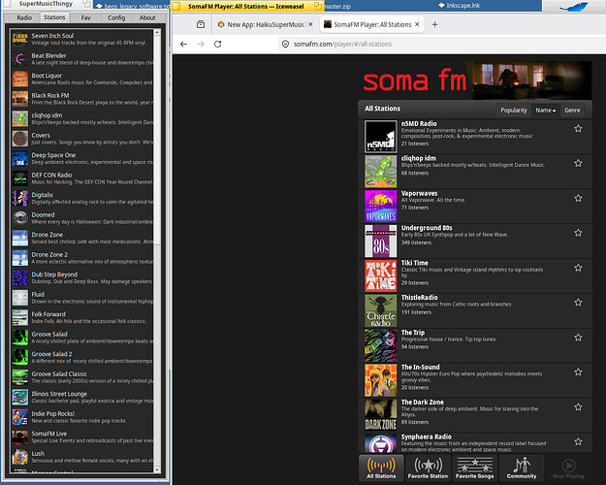
Task: Favorite cliqhop idm with its star
Action: point(578,163)
